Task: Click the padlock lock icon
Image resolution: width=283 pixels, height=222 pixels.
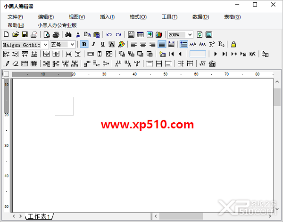Action: click(x=233, y=44)
